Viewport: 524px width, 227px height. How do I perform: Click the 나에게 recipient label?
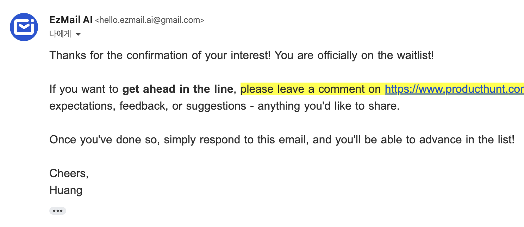click(x=60, y=34)
